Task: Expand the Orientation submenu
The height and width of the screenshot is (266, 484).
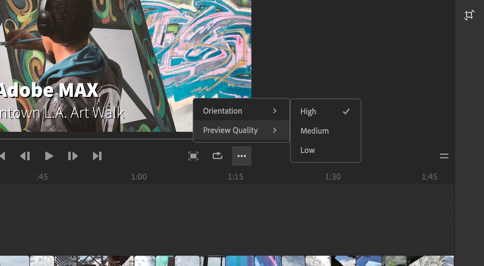Action: pyautogui.click(x=223, y=111)
